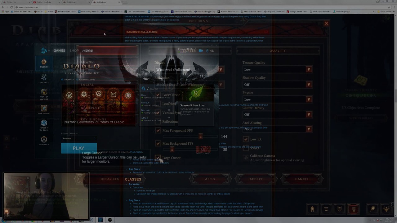Click the Apply button

210,179
